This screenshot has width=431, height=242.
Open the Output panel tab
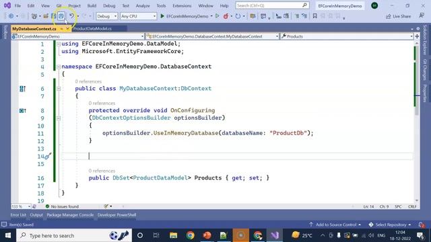point(36,215)
